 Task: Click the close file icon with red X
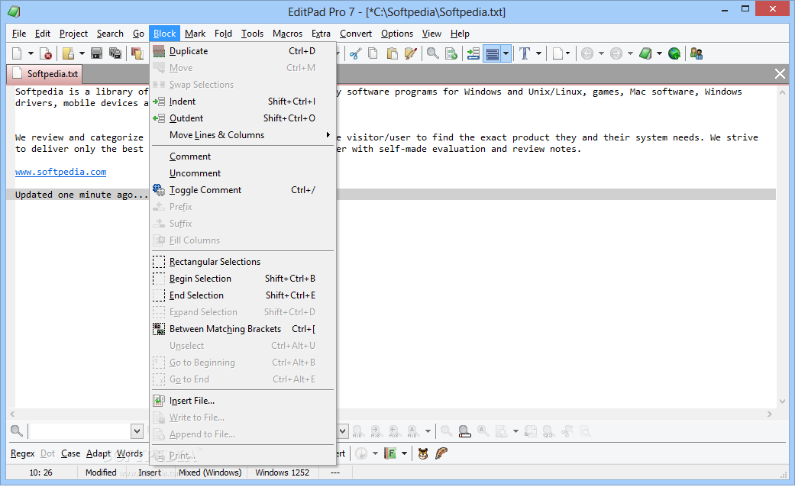pyautogui.click(x=46, y=53)
